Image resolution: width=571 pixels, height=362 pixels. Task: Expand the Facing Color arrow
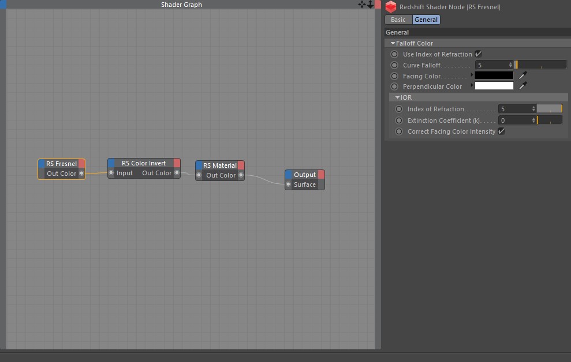click(472, 75)
